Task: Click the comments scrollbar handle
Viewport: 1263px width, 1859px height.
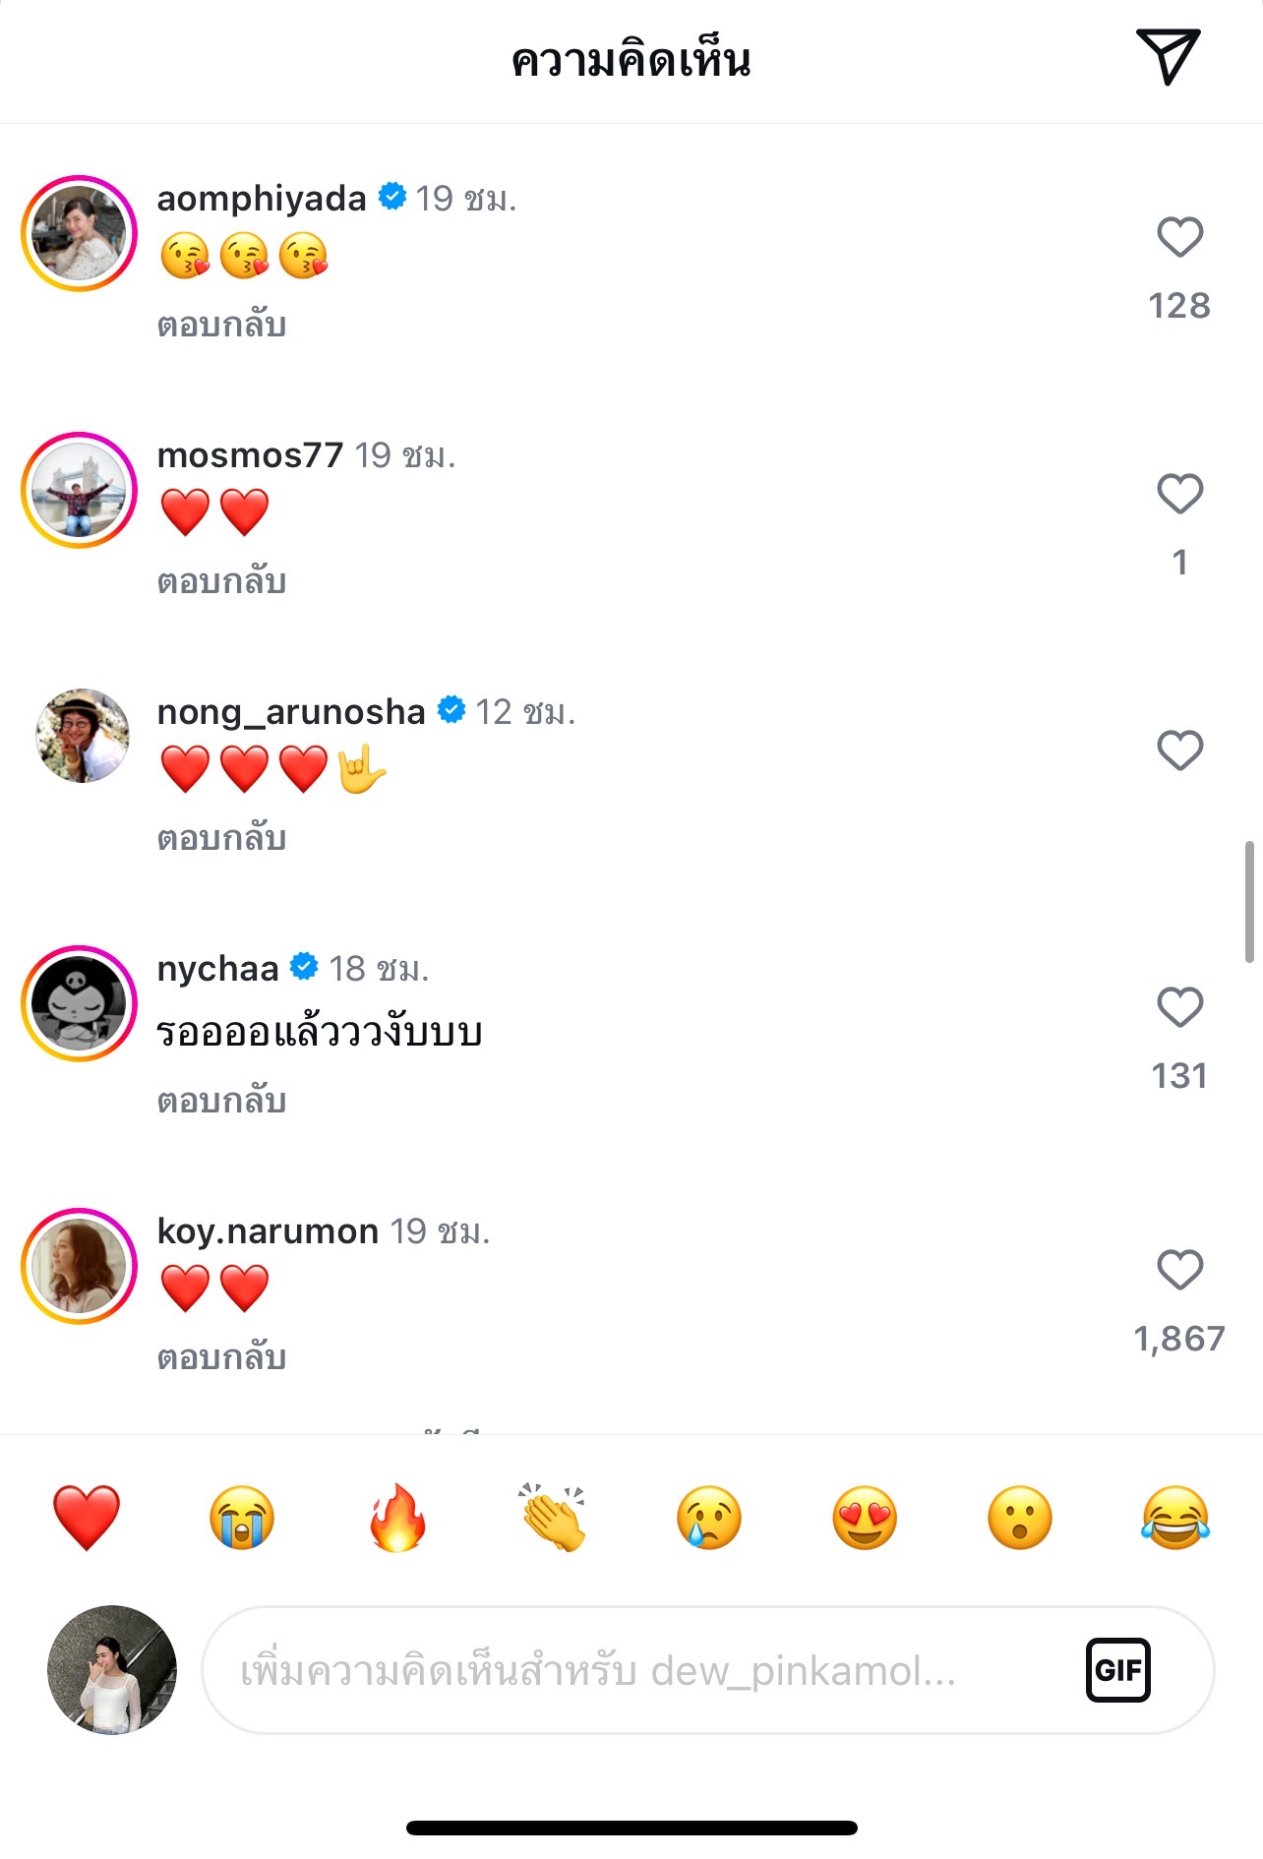Action: coord(1249,901)
